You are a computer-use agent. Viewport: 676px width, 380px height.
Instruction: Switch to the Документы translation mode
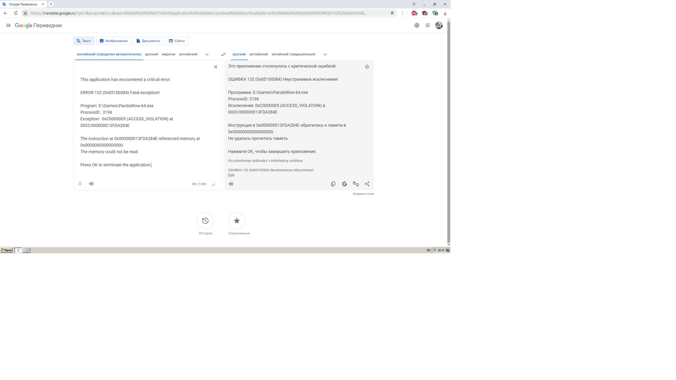point(148,41)
